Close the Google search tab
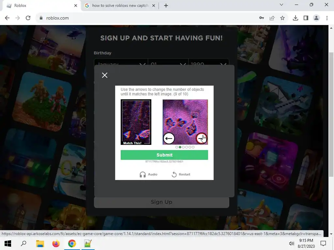The image size is (334, 250). tap(153, 6)
